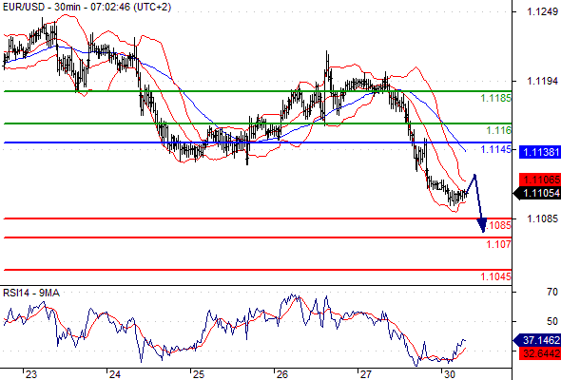
Task: Click date label 23 on time axis
Action: 31,374
